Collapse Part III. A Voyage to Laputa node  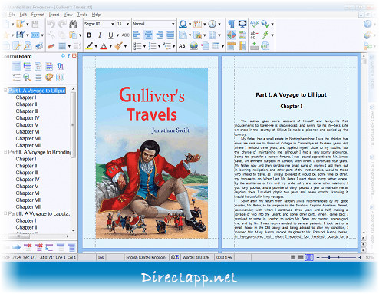coord(5,213)
